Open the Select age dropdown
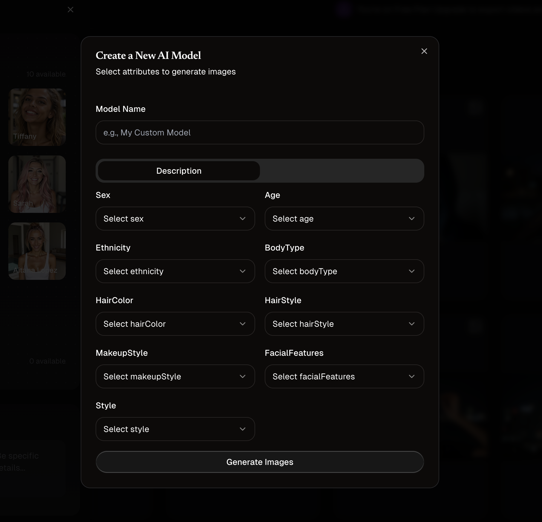 point(344,219)
